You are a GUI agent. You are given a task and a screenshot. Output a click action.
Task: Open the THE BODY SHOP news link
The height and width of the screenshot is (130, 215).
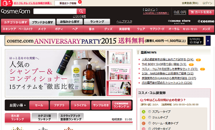164,64
